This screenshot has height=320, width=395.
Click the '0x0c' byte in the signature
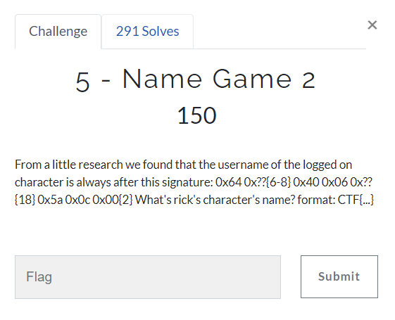77,200
